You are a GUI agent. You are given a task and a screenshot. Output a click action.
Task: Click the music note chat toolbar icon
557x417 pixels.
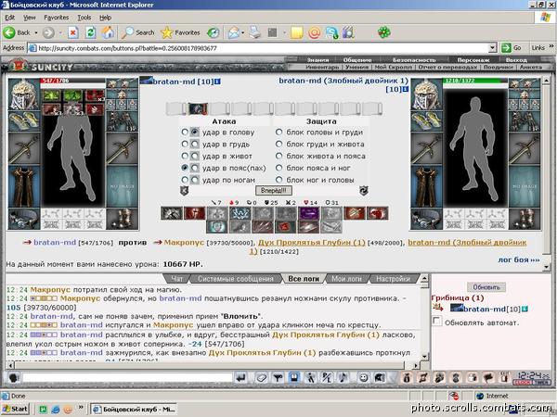pyautogui.click(x=343, y=378)
